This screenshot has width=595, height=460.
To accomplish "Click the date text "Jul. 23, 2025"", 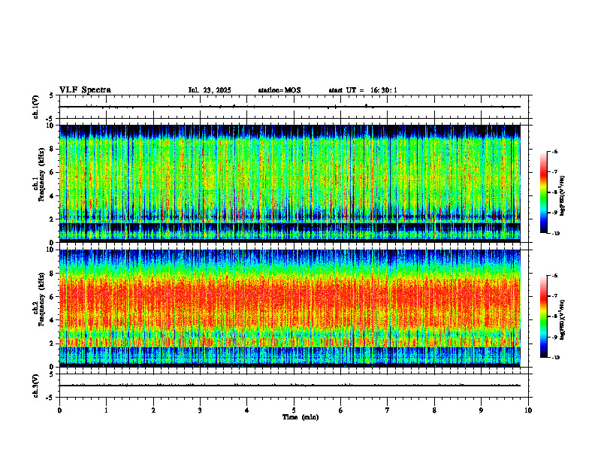I will tap(210, 90).
